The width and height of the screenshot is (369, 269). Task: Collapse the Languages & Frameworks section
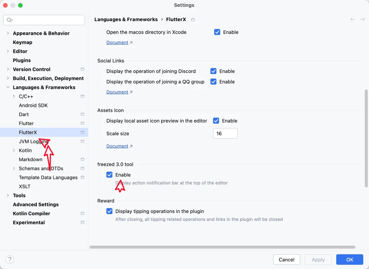pyautogui.click(x=8, y=87)
